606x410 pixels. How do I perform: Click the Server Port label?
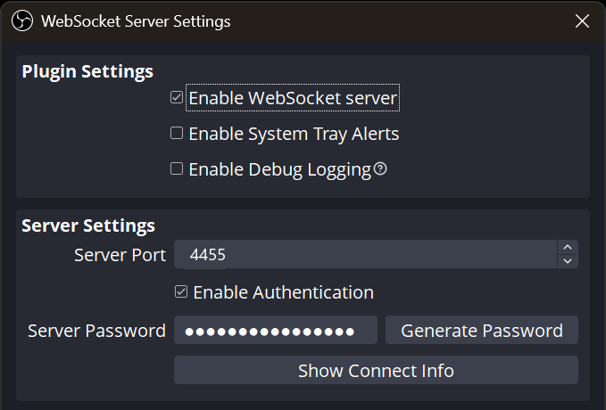pos(120,255)
